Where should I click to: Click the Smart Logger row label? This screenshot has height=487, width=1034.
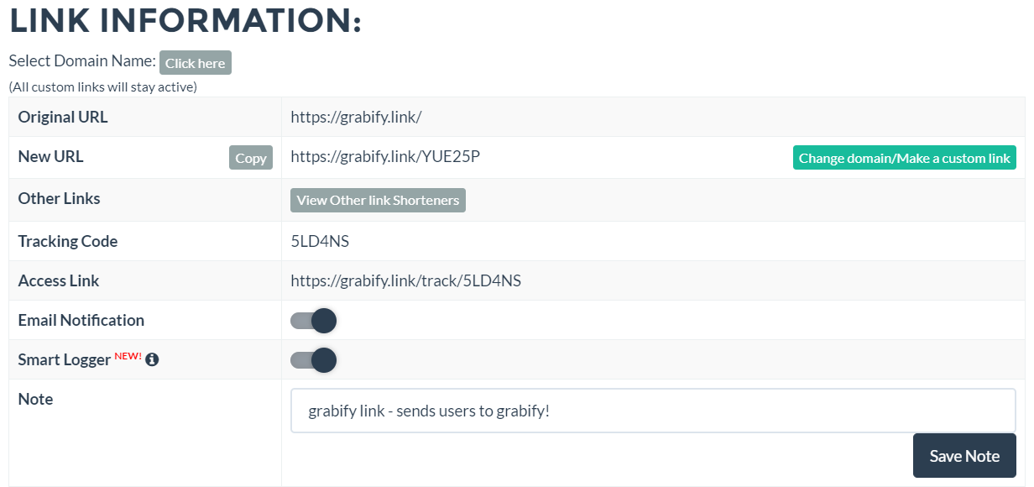click(63, 359)
